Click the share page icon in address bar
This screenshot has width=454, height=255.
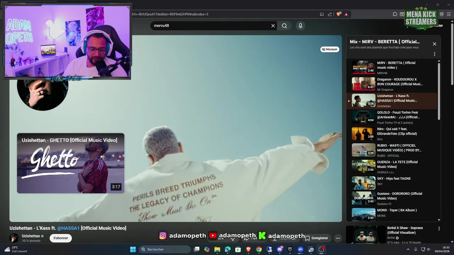(x=330, y=14)
